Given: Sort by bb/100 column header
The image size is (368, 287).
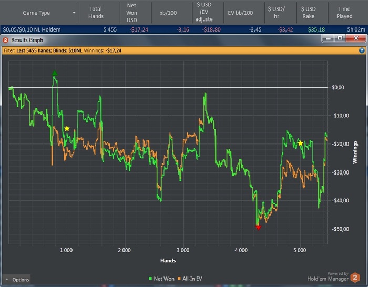Looking at the screenshot, I should point(168,13).
